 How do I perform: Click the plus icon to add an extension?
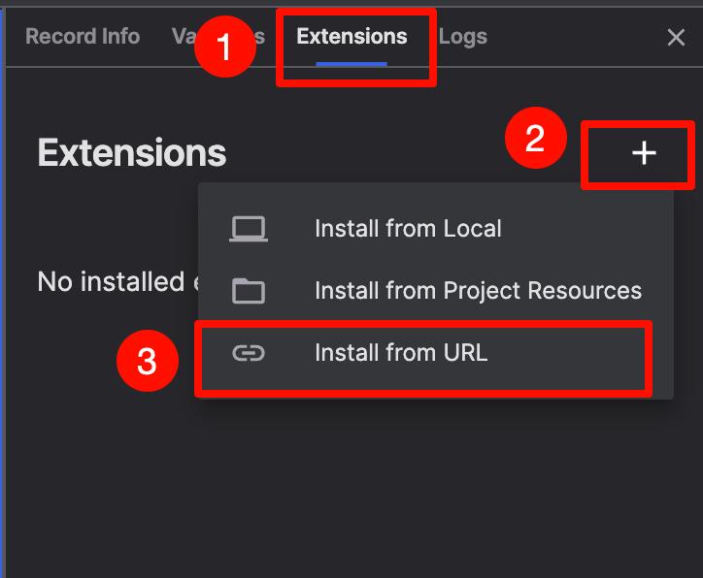[644, 153]
